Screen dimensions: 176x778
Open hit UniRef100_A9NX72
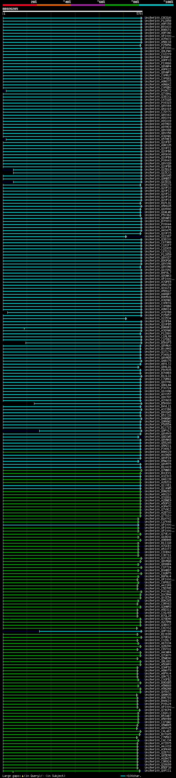coord(158,81)
